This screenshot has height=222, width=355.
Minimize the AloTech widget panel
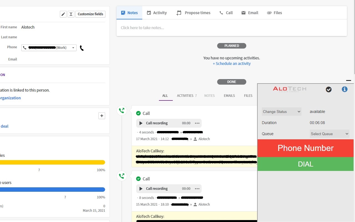[349, 80]
